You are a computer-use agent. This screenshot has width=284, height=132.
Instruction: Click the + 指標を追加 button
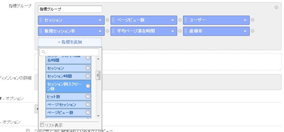pos(70,42)
